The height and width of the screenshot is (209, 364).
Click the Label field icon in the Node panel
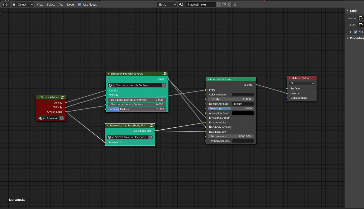click(361, 24)
